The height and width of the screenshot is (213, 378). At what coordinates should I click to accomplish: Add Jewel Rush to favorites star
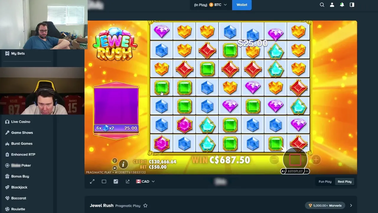point(145,206)
